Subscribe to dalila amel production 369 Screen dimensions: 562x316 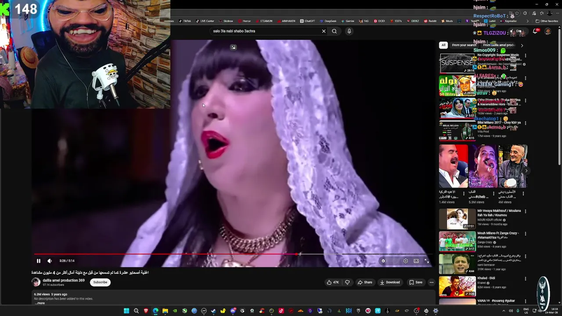pos(100,282)
